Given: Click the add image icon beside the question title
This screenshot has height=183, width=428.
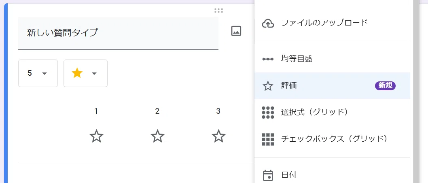Looking at the screenshot, I should tap(236, 31).
